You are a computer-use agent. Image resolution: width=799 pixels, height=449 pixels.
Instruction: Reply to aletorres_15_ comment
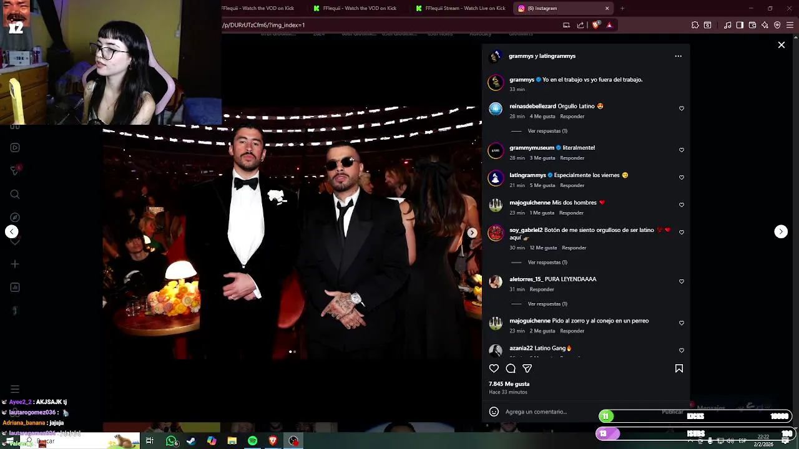542,290
